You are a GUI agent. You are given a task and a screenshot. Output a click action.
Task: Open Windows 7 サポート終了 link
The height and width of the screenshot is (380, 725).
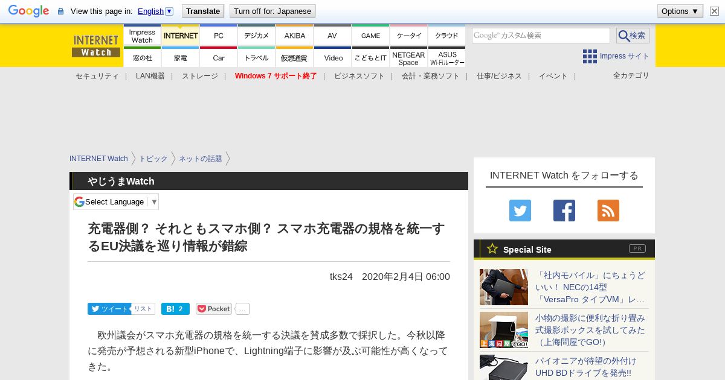[275, 76]
